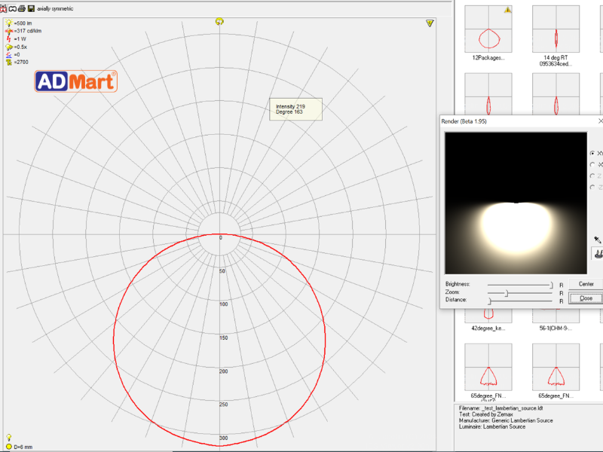This screenshot has height=452, width=603.
Task: Click the yellow rotate icon above the polar plot
Action: 219,22
